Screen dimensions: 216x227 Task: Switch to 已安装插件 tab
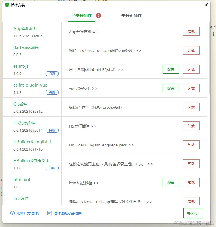click(82, 15)
